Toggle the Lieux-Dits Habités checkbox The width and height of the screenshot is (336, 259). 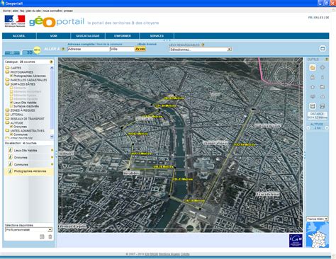[11, 103]
